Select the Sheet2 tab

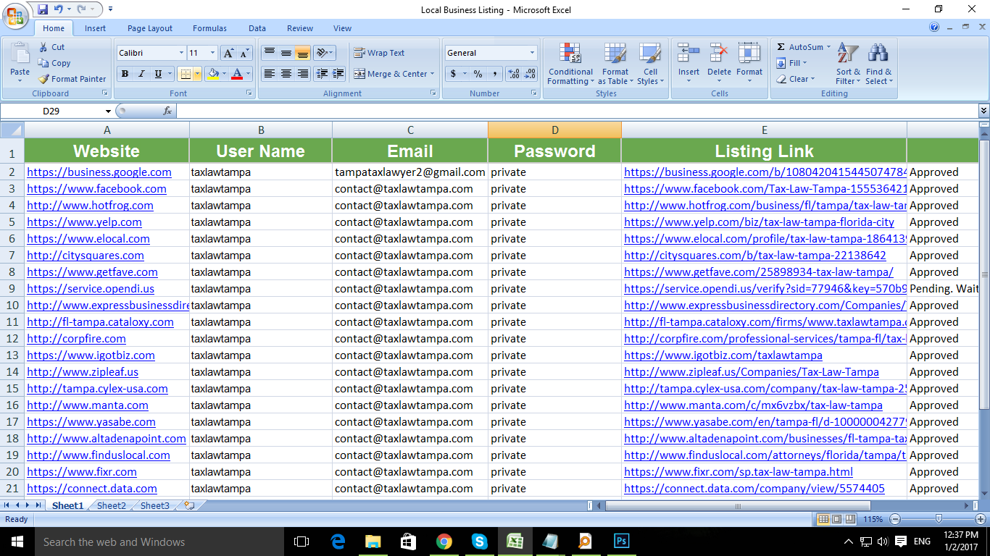pos(111,505)
